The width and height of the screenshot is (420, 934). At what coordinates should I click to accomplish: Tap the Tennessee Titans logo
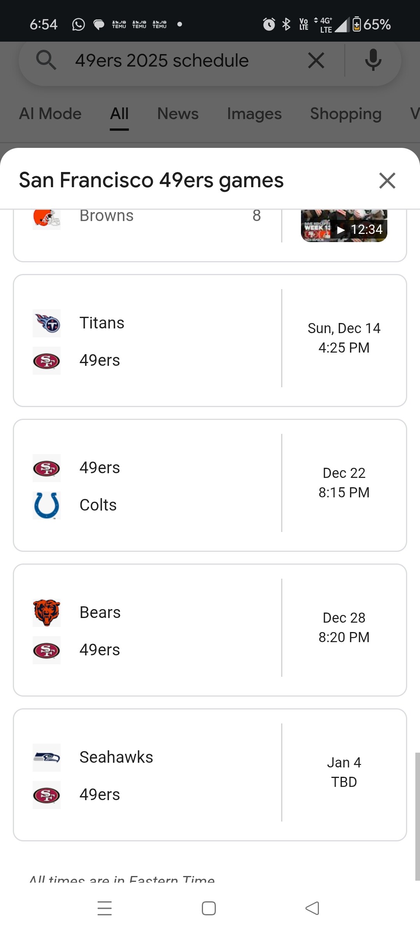pyautogui.click(x=47, y=323)
